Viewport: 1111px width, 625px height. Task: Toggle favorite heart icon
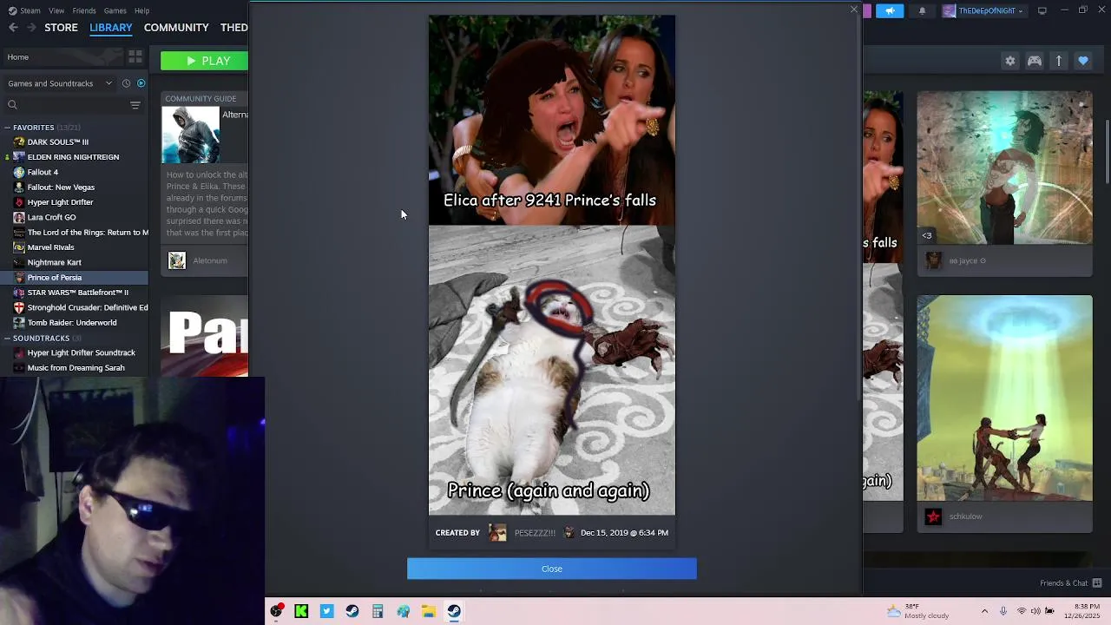pos(1083,61)
